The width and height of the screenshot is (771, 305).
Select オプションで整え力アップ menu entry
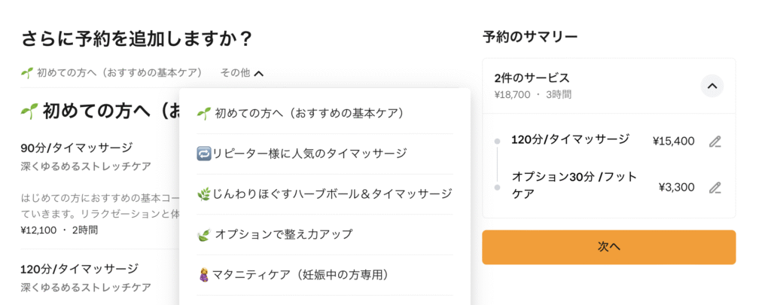(x=325, y=235)
